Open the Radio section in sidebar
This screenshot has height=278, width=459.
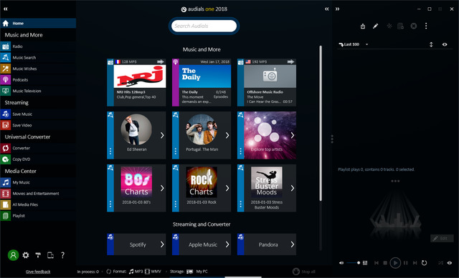click(38, 46)
